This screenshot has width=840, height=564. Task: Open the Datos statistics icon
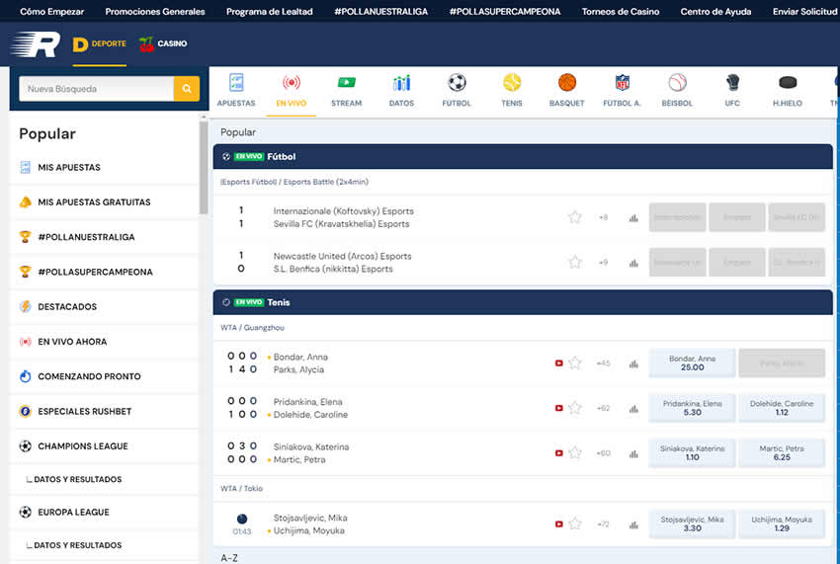(x=401, y=90)
